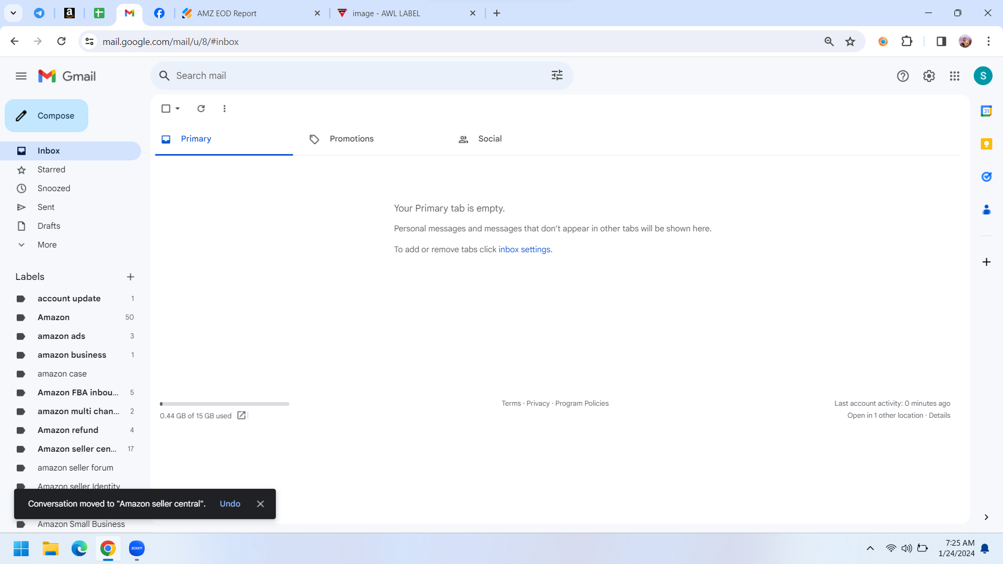Screen dimensions: 1003x564
Task: Open Google Calendar side panel
Action: coord(986,111)
